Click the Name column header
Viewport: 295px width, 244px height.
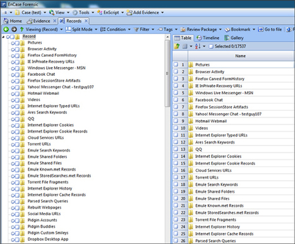tap(240, 56)
